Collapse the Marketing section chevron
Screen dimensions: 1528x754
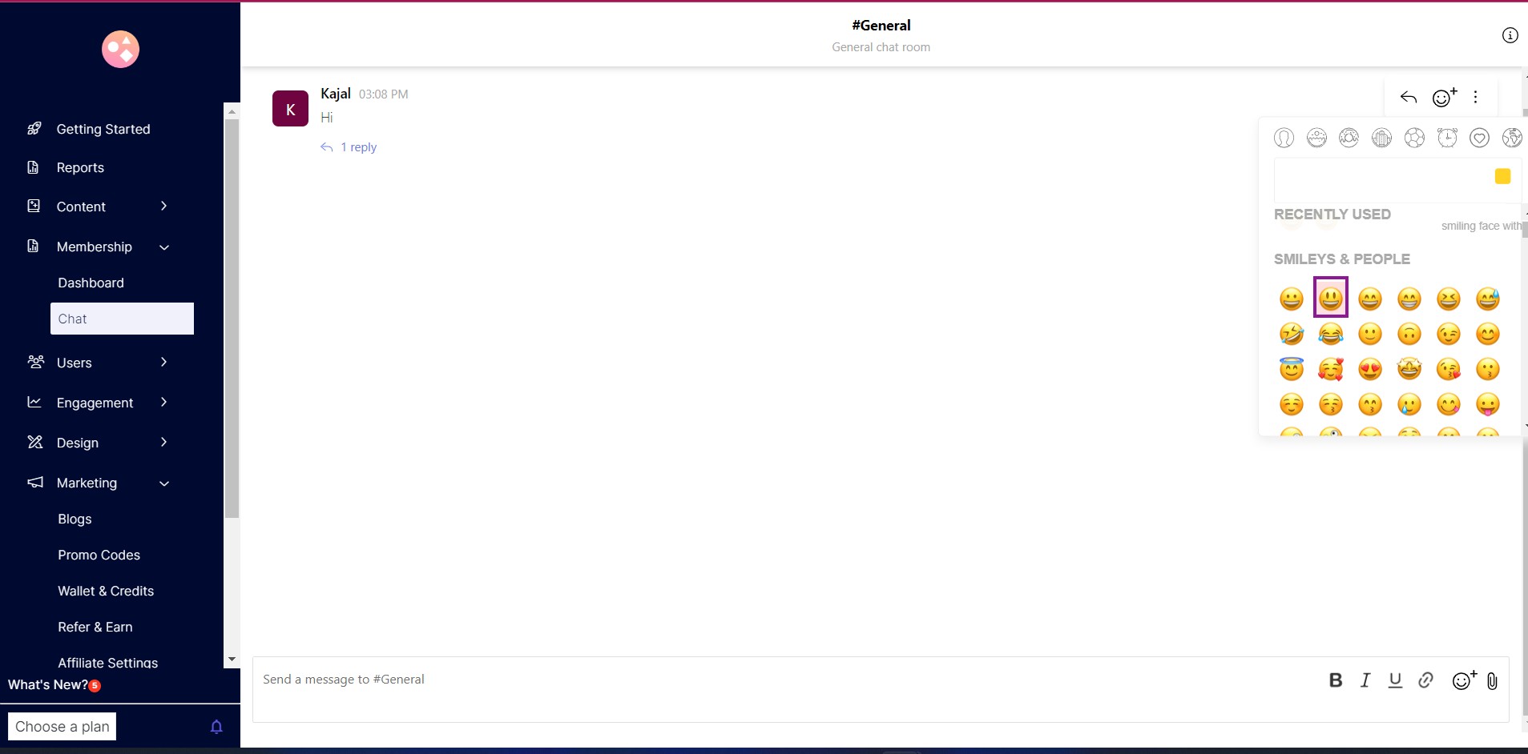pyautogui.click(x=164, y=483)
